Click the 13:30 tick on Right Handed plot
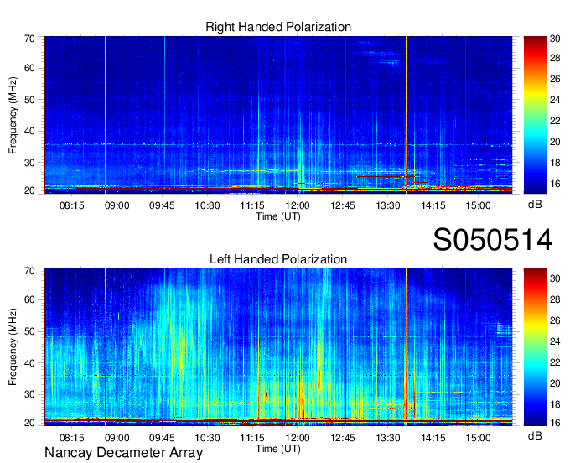This screenshot has height=463, width=570. [388, 205]
